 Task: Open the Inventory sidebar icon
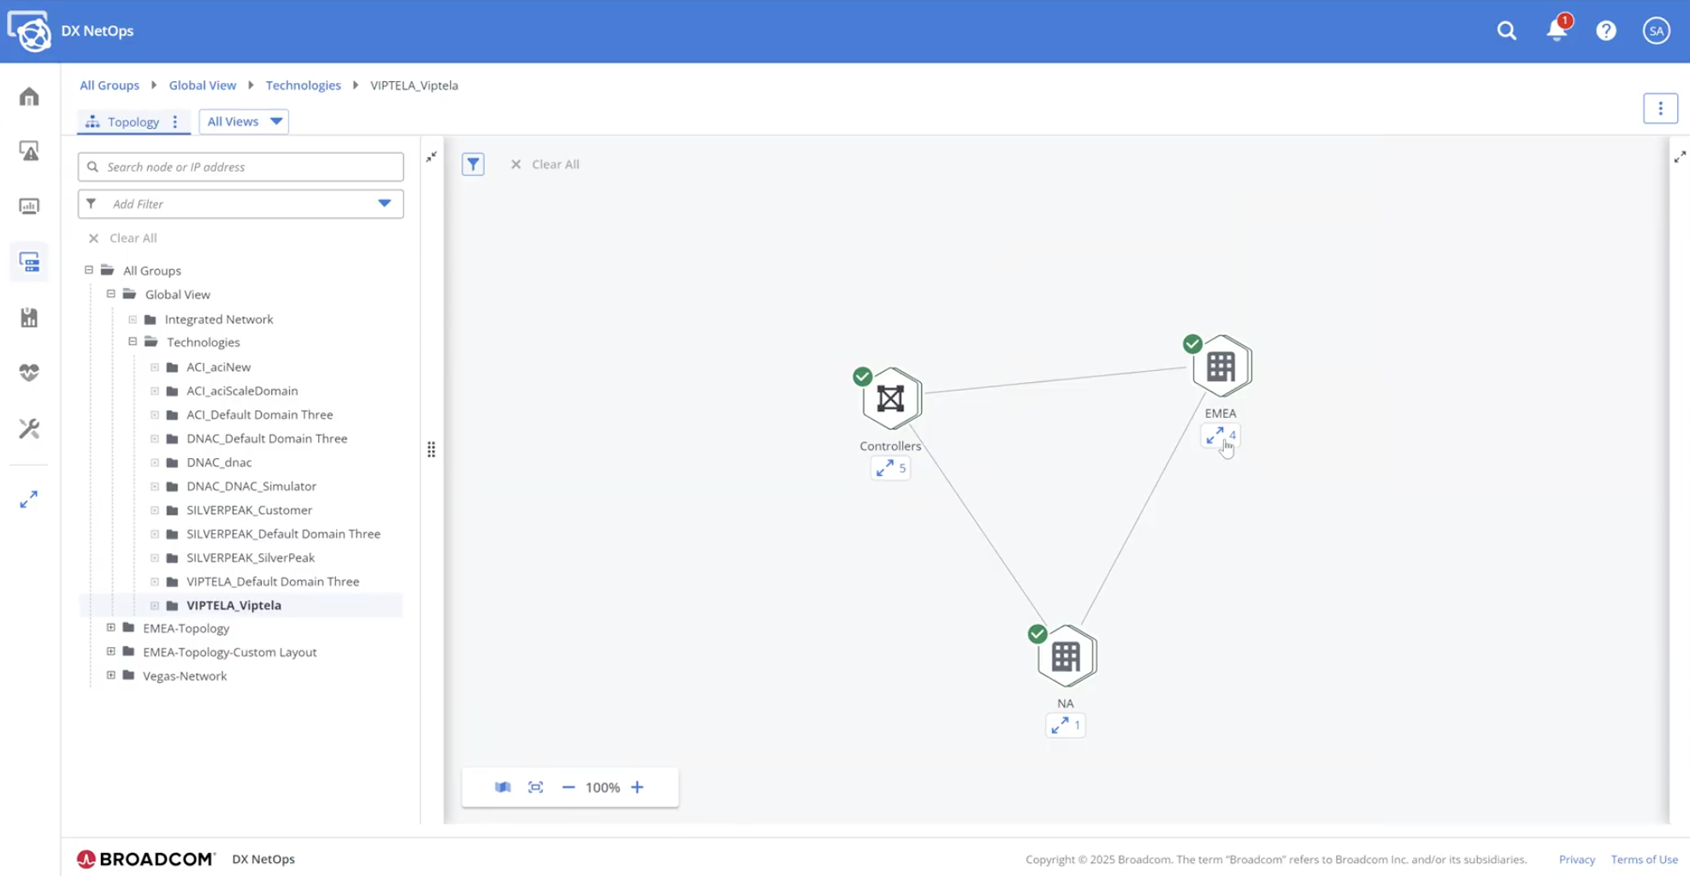[x=28, y=262]
